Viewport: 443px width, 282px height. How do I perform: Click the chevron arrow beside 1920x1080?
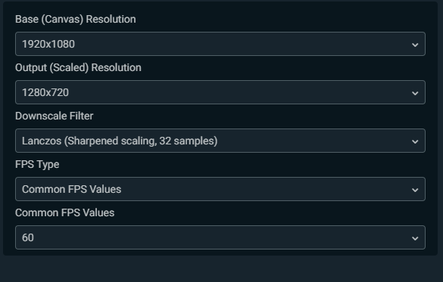415,45
